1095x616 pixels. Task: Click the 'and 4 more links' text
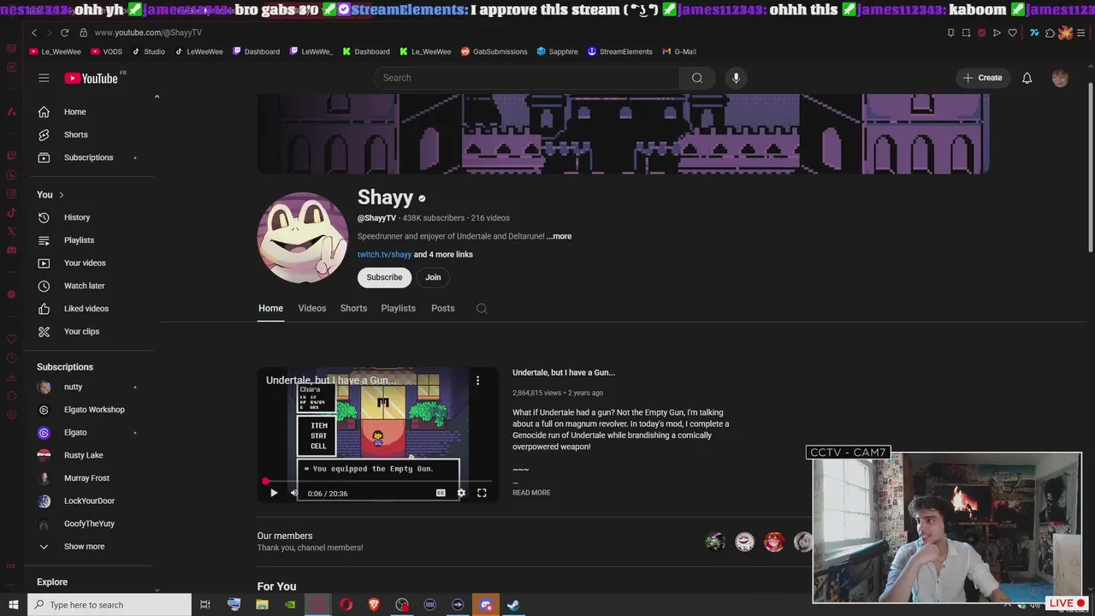(443, 254)
